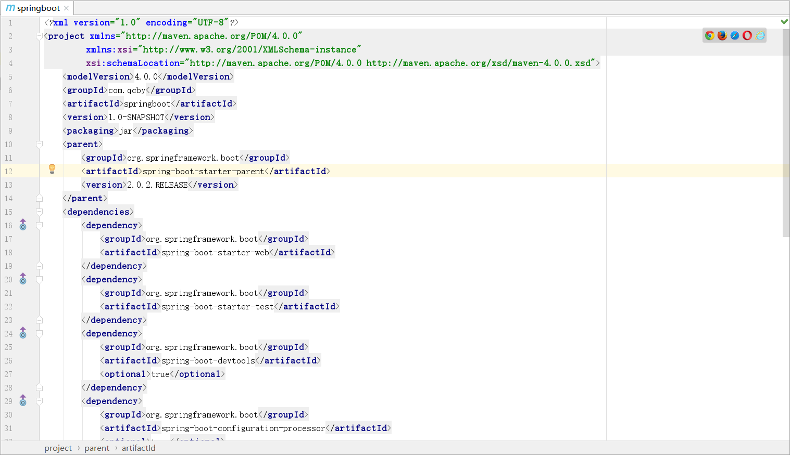Collapse the parent block fold on line 10

pos(39,145)
